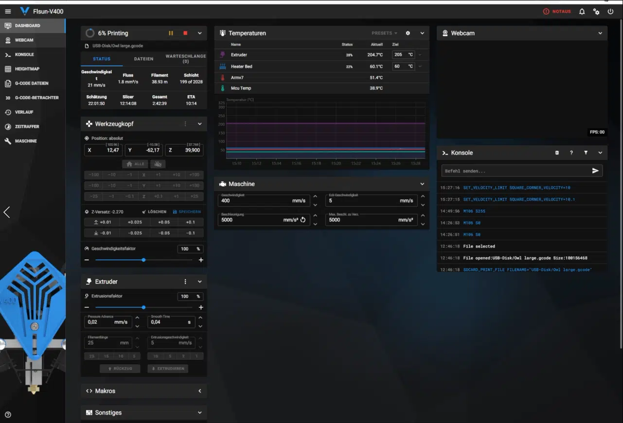
Task: Click the NOTAUS emergency stop button
Action: 557,11
